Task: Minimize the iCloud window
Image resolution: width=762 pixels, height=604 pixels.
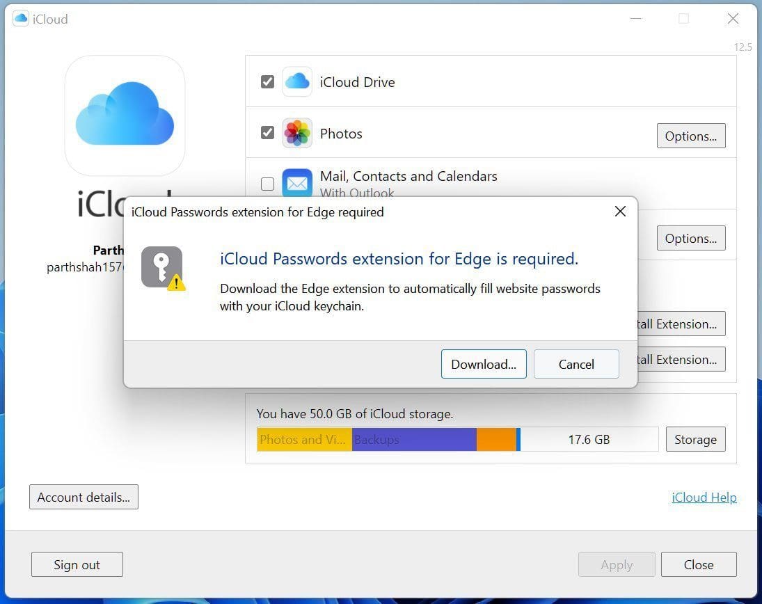Action: tap(635, 19)
